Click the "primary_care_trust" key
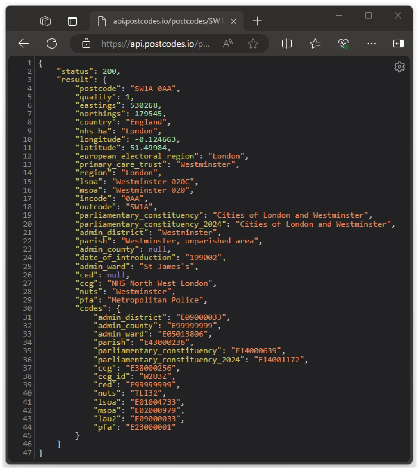Image resolution: width=419 pixels, height=470 pixels. (121, 164)
